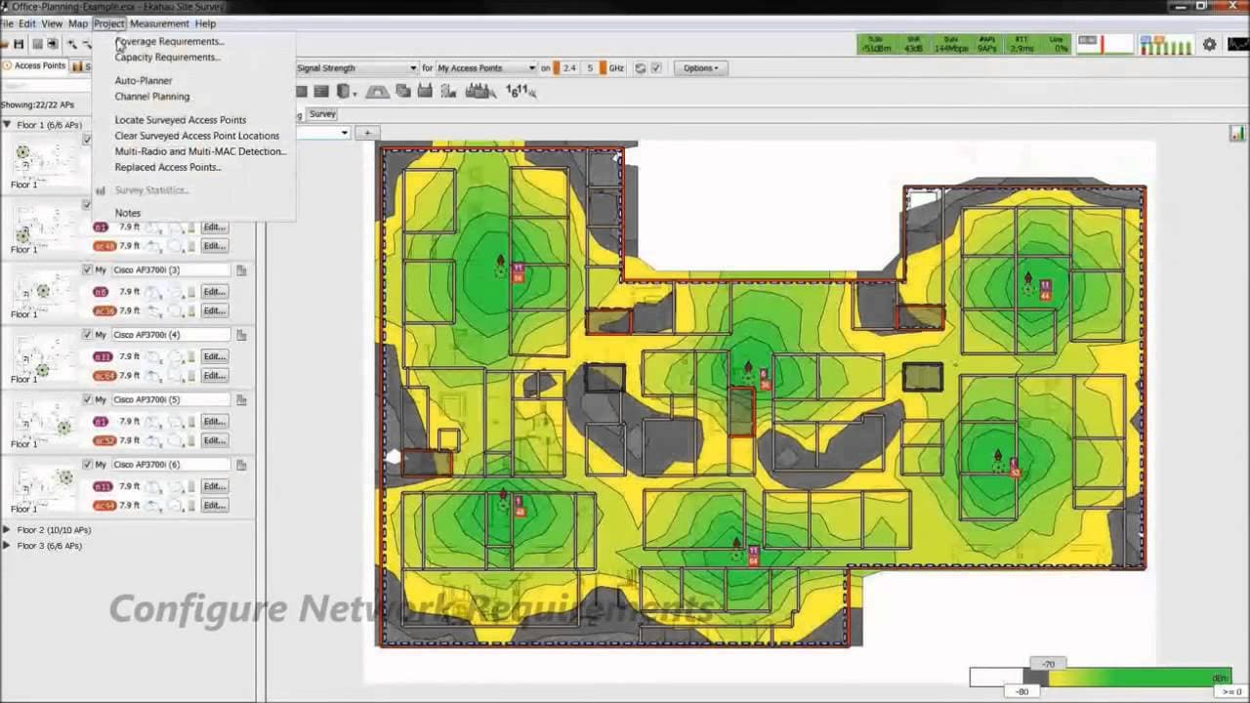Uncheck the Cisco AP3700i (4) checkbox
1250x703 pixels.
(x=87, y=335)
